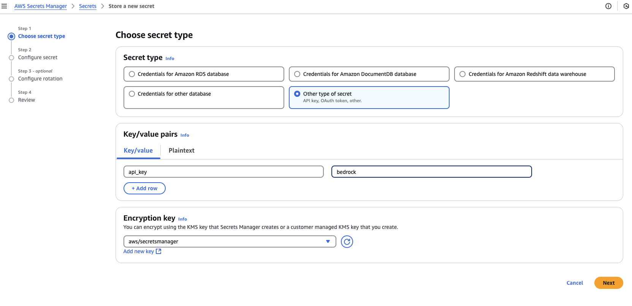Refresh the encryption key list
The height and width of the screenshot is (306, 632).
coord(347,241)
